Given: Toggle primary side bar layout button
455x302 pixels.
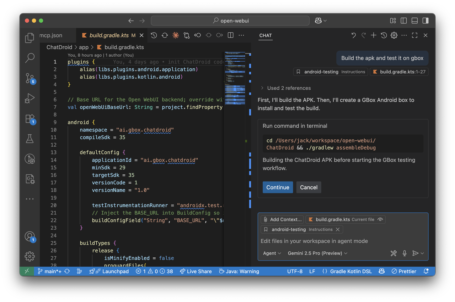Looking at the screenshot, I should 403,21.
